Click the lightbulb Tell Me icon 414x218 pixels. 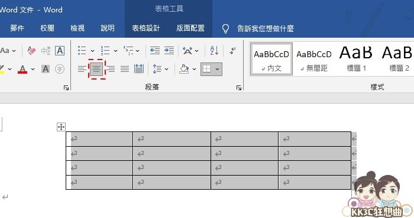coord(225,28)
